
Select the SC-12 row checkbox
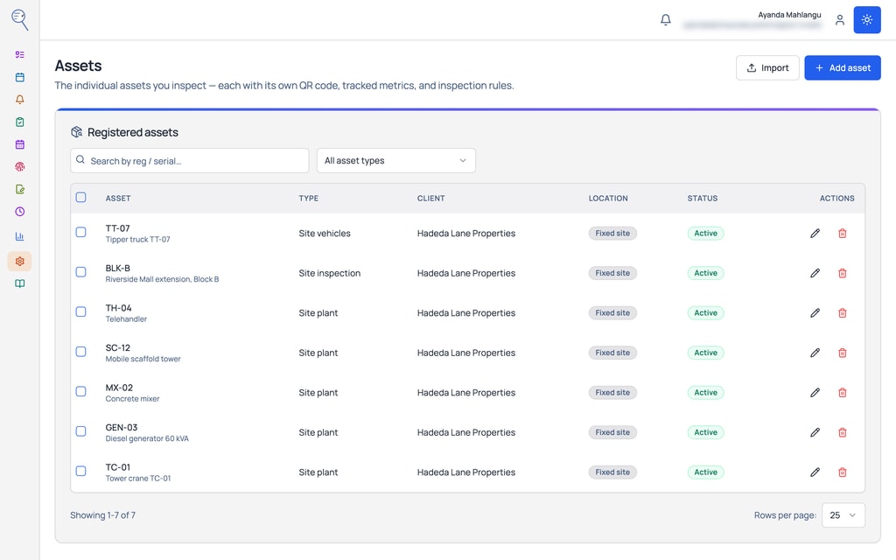(x=81, y=352)
